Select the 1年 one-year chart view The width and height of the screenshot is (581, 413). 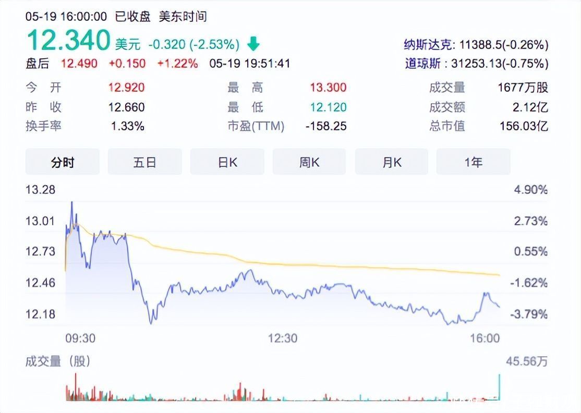pos(473,162)
